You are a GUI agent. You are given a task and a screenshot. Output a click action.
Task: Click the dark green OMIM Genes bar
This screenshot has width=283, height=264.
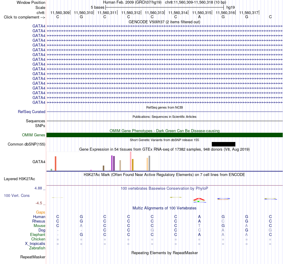tap(164, 135)
